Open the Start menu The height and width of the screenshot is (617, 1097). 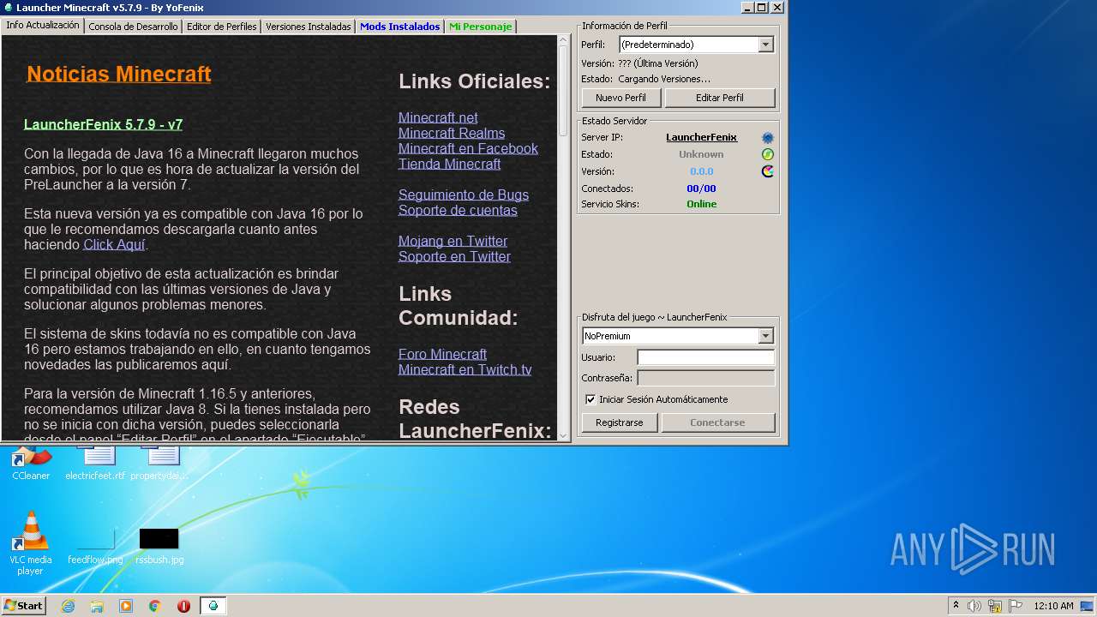(23, 605)
